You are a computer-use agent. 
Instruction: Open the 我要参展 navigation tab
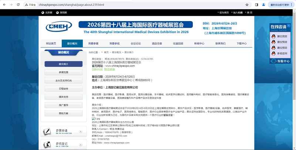pos(94,43)
